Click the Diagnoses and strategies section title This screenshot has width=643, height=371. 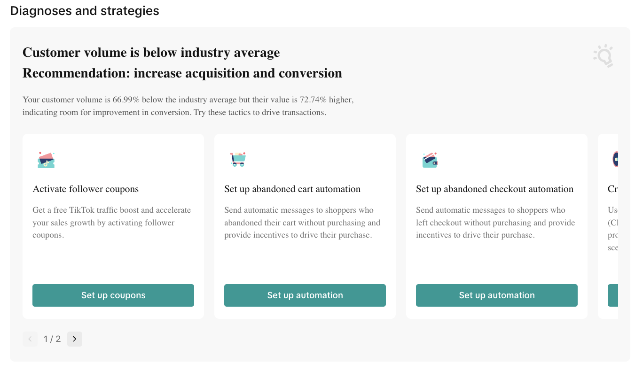pyautogui.click(x=85, y=11)
